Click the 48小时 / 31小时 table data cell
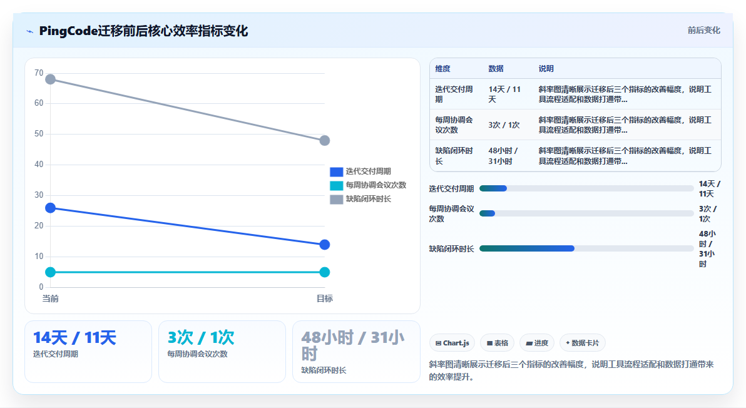The width and height of the screenshot is (746, 408). tap(508, 155)
